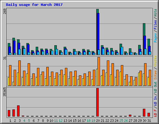The width and height of the screenshot is (159, 124).
Task: Click the red kB bar for day 3
Action: pos(18,111)
